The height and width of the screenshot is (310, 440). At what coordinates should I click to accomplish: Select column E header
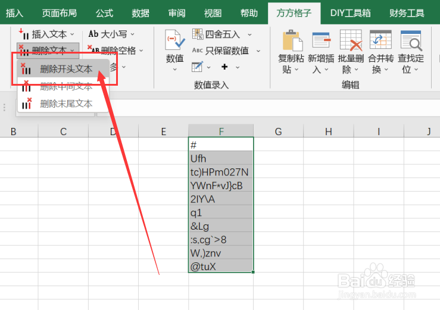pos(164,131)
